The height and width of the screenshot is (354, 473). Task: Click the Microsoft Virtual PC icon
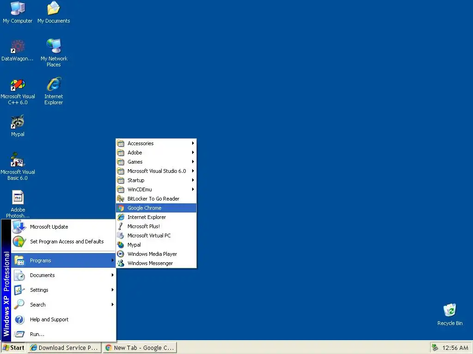(x=121, y=236)
